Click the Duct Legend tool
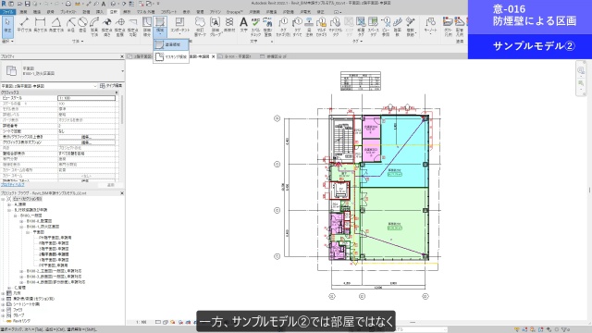This screenshot has height=333, width=592. pyautogui.click(x=448, y=27)
